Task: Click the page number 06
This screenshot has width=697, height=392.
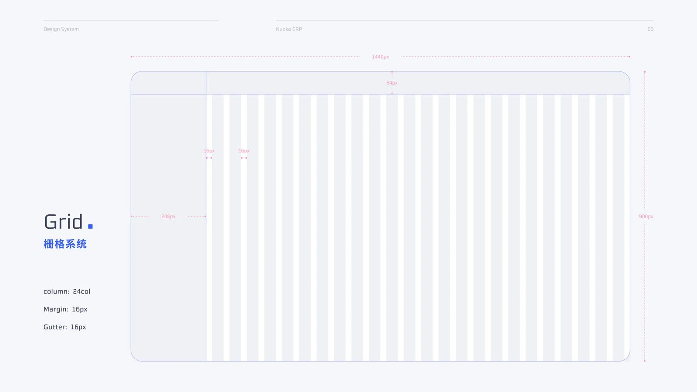Action: coord(650,29)
